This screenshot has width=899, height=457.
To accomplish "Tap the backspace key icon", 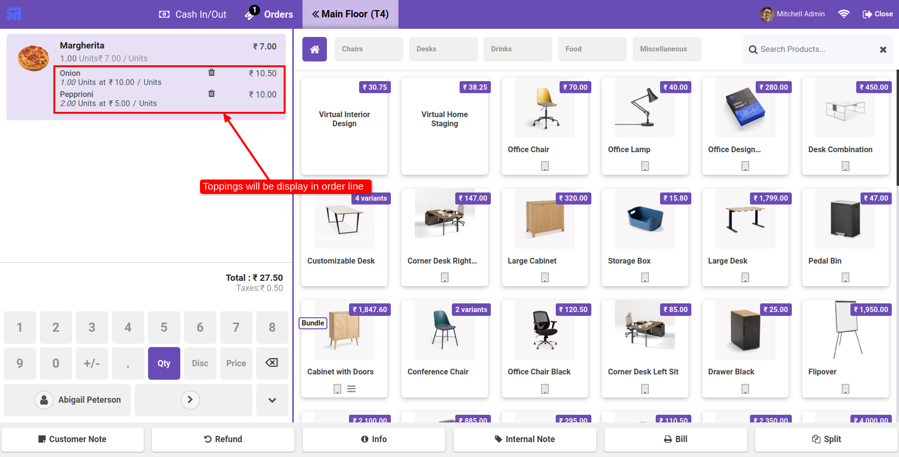I will pos(272,363).
